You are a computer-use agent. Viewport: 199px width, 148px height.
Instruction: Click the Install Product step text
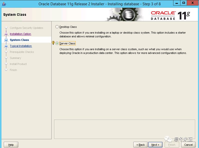18,64
